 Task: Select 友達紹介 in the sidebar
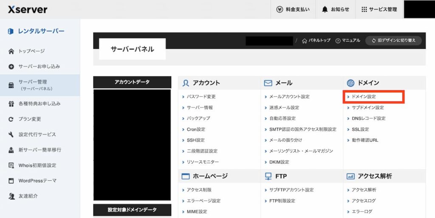coord(28,196)
